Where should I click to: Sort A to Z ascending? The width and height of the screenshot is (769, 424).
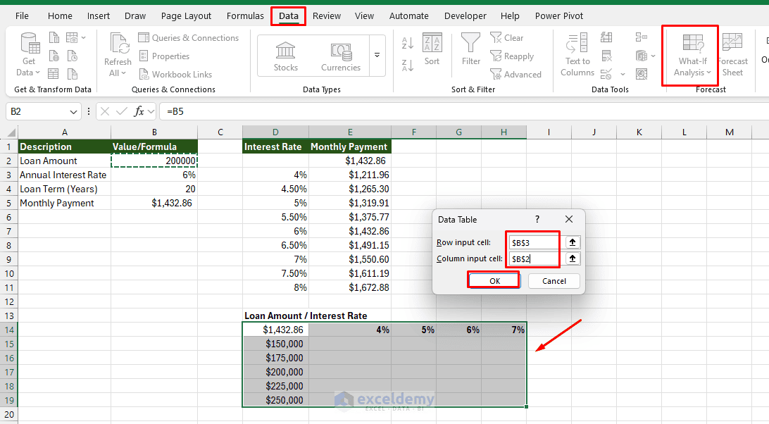tap(408, 43)
